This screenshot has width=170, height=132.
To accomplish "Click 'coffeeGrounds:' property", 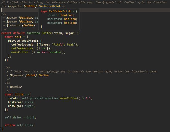I will tap(23, 45).
